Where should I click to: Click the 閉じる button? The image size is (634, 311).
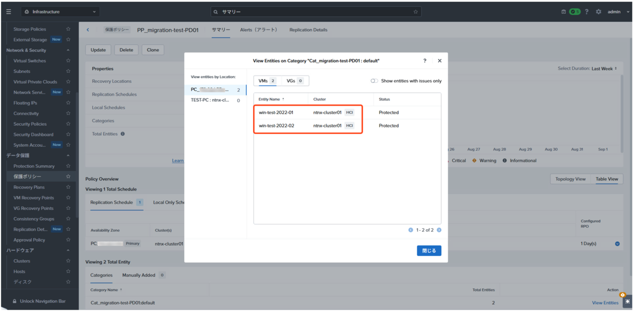click(x=429, y=251)
